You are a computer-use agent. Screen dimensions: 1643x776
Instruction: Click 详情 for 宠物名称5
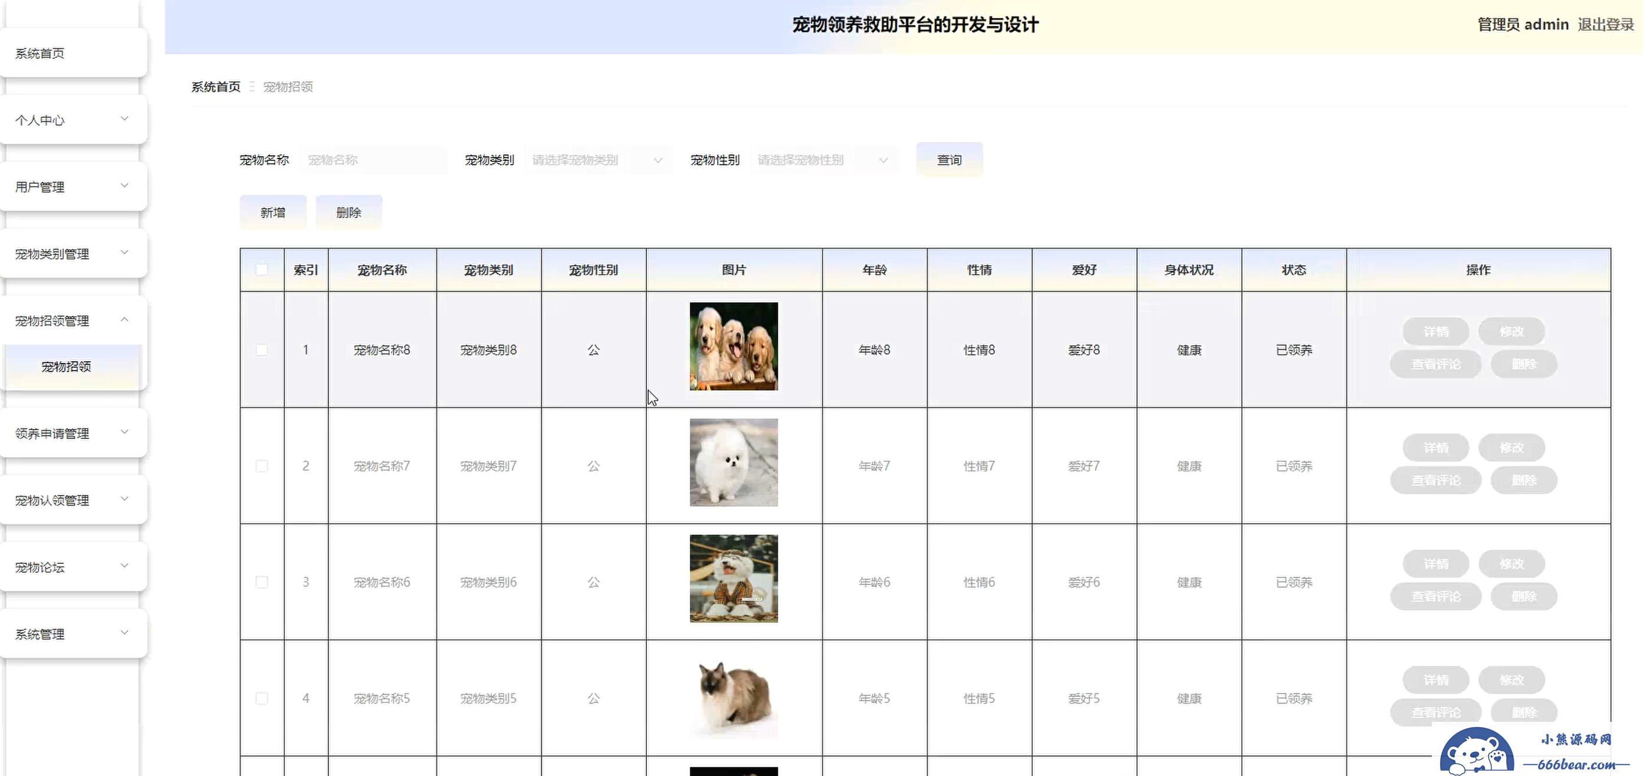pyautogui.click(x=1436, y=680)
